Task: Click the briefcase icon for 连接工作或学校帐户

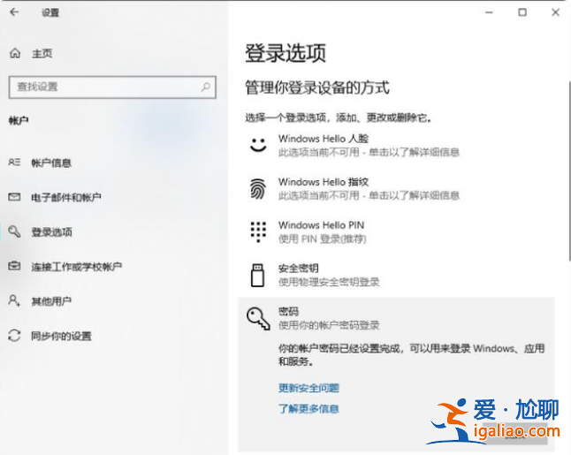Action: tap(14, 266)
